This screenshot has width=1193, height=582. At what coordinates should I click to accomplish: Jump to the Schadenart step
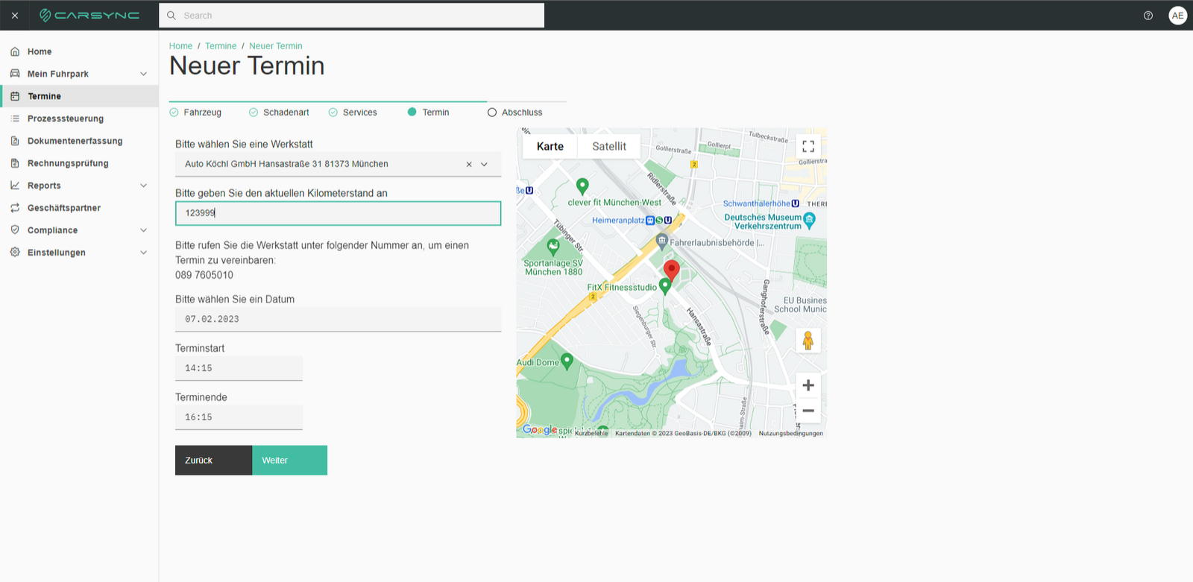279,113
